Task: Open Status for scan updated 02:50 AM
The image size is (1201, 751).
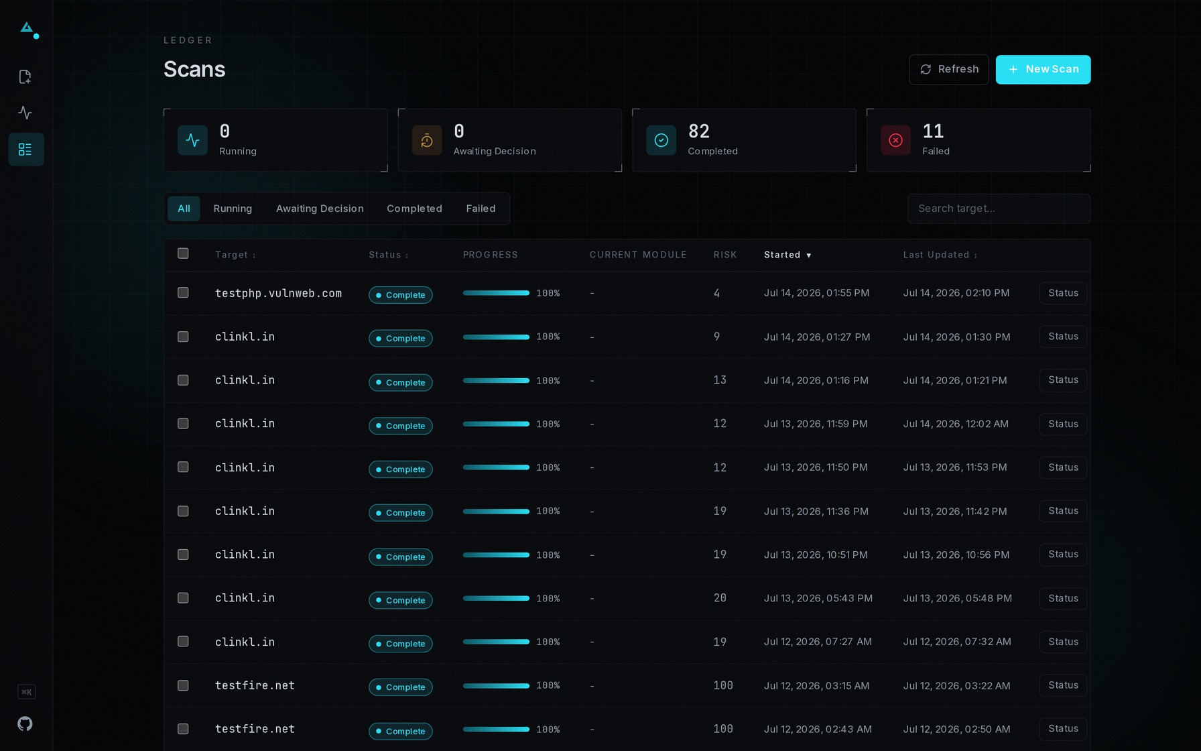Action: pyautogui.click(x=1063, y=729)
